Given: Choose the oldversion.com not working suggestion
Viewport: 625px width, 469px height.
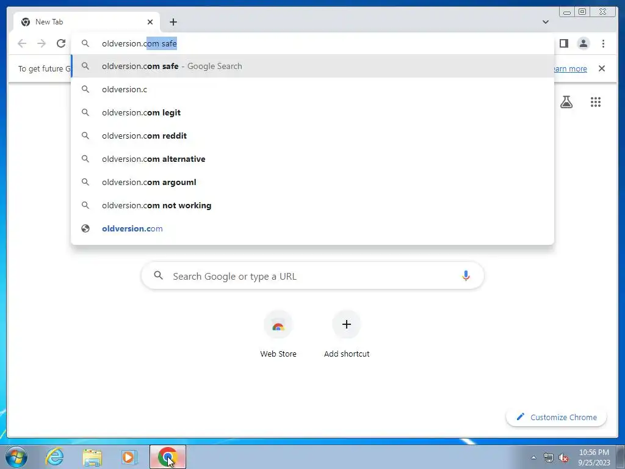Looking at the screenshot, I should tap(312, 205).
